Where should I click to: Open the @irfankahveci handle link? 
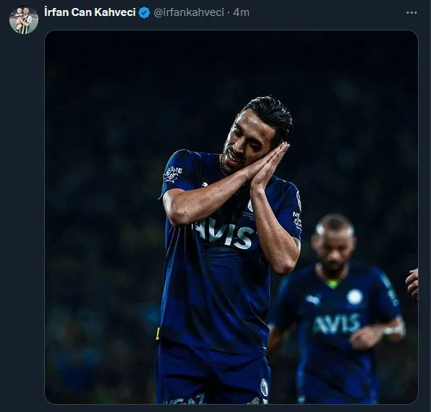coord(189,12)
